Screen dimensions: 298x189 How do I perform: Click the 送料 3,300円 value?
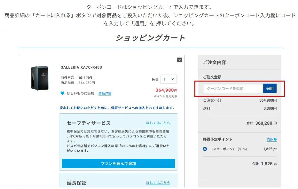[x=270, y=108]
